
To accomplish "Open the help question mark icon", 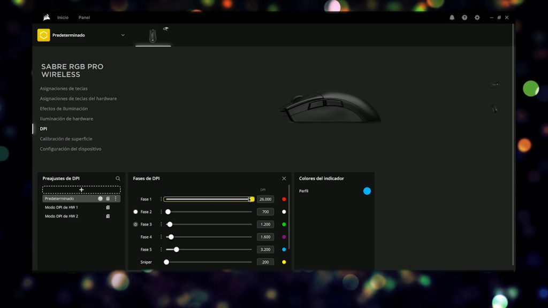I will 465,18.
